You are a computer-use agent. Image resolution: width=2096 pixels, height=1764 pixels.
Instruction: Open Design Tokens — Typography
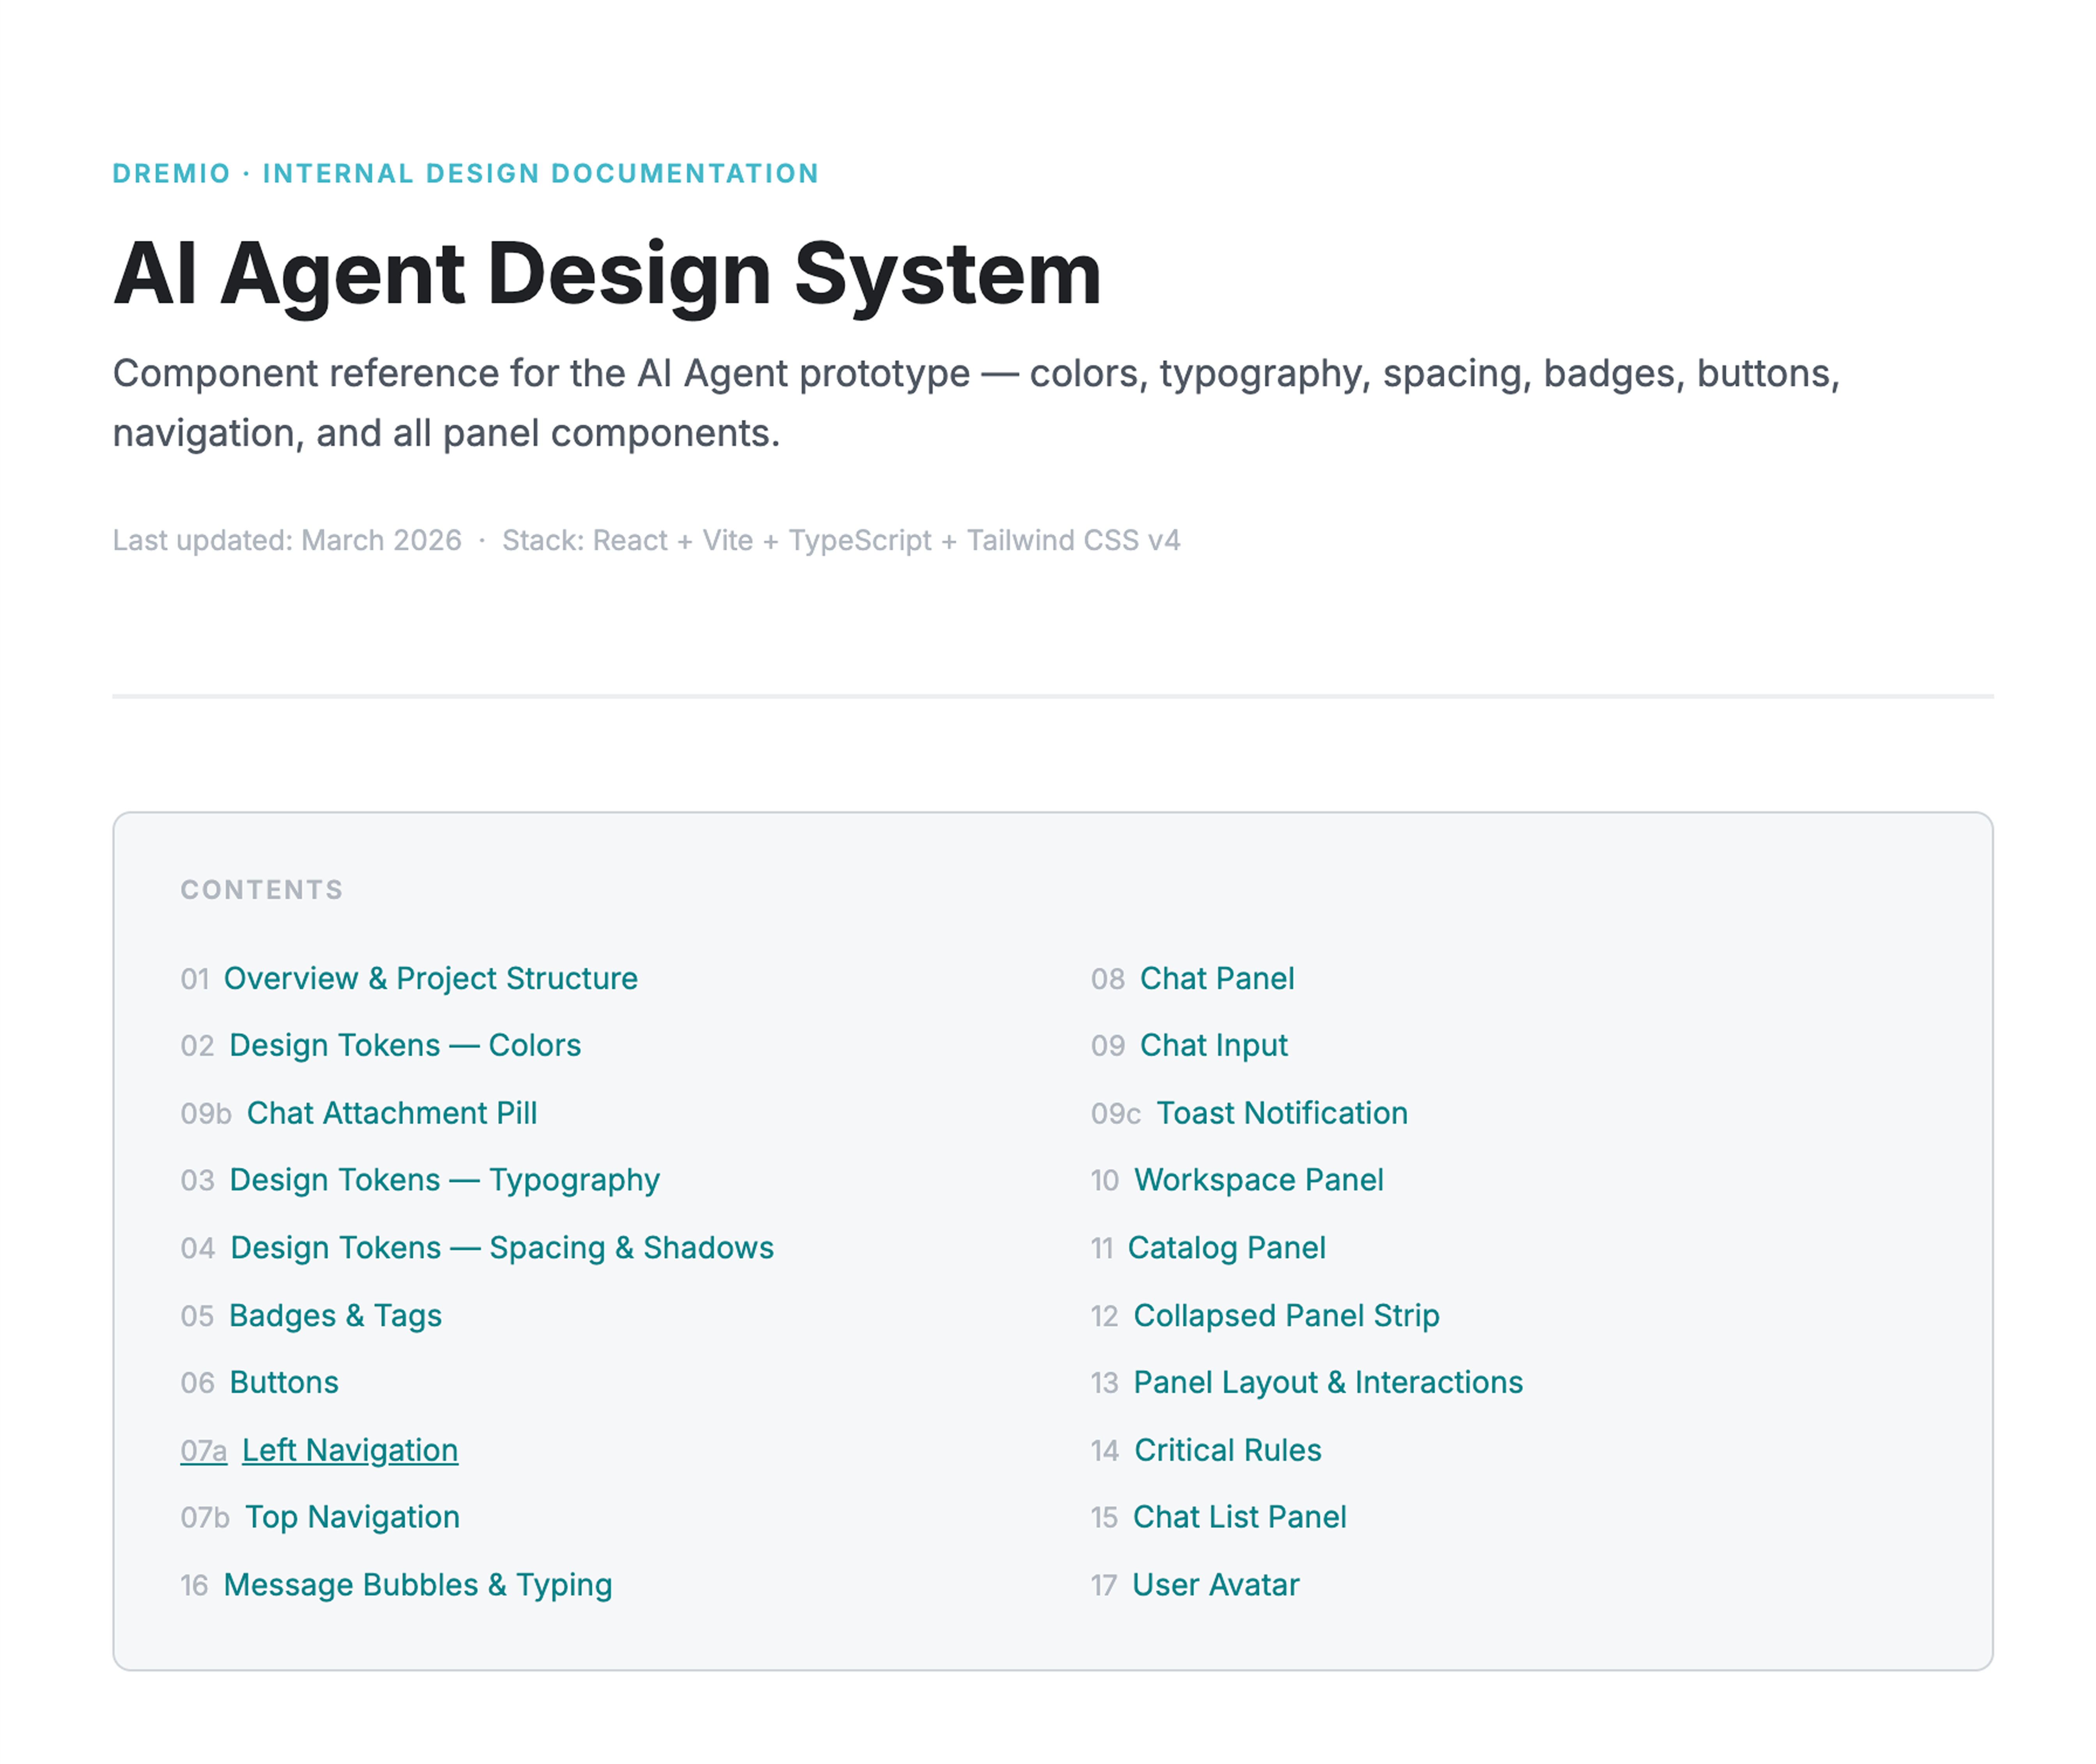click(x=444, y=1180)
